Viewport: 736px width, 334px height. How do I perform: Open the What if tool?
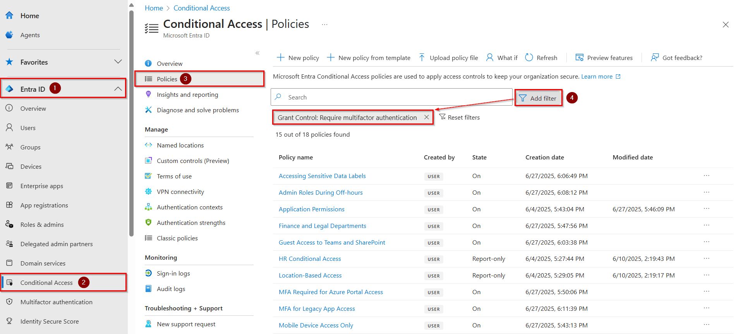(502, 58)
